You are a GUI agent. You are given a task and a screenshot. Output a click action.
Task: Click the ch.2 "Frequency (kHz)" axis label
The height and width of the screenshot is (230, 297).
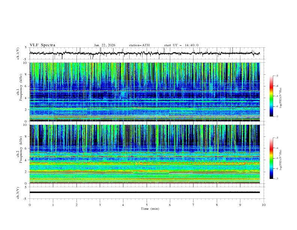[x=21, y=150]
